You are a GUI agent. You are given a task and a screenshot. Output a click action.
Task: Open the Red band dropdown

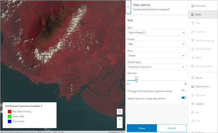point(157,33)
